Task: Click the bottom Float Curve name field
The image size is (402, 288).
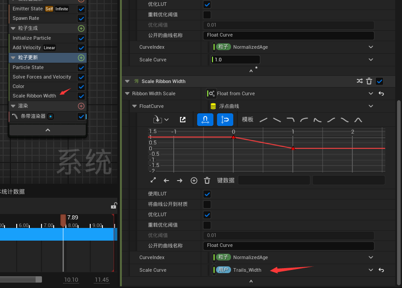Action: click(289, 246)
